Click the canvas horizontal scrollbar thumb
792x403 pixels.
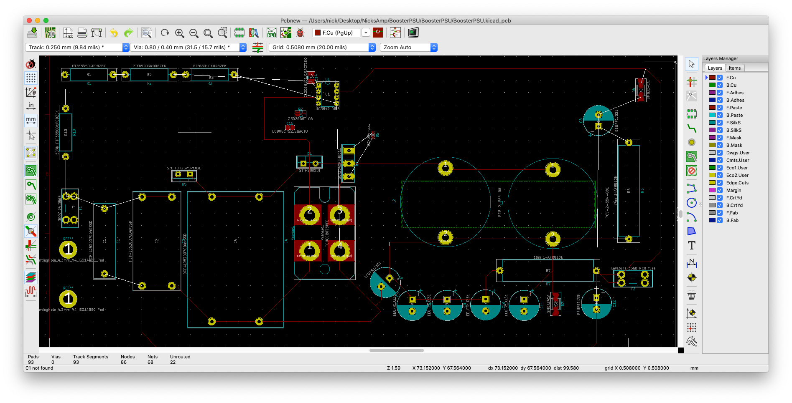(x=397, y=350)
